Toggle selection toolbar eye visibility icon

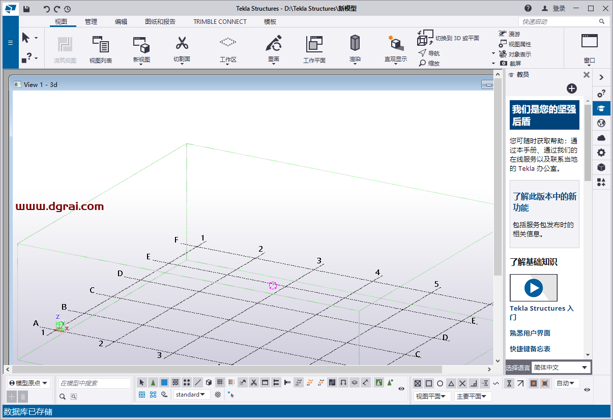[401, 388]
